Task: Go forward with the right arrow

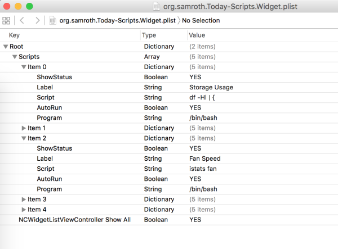Action: (x=37, y=20)
